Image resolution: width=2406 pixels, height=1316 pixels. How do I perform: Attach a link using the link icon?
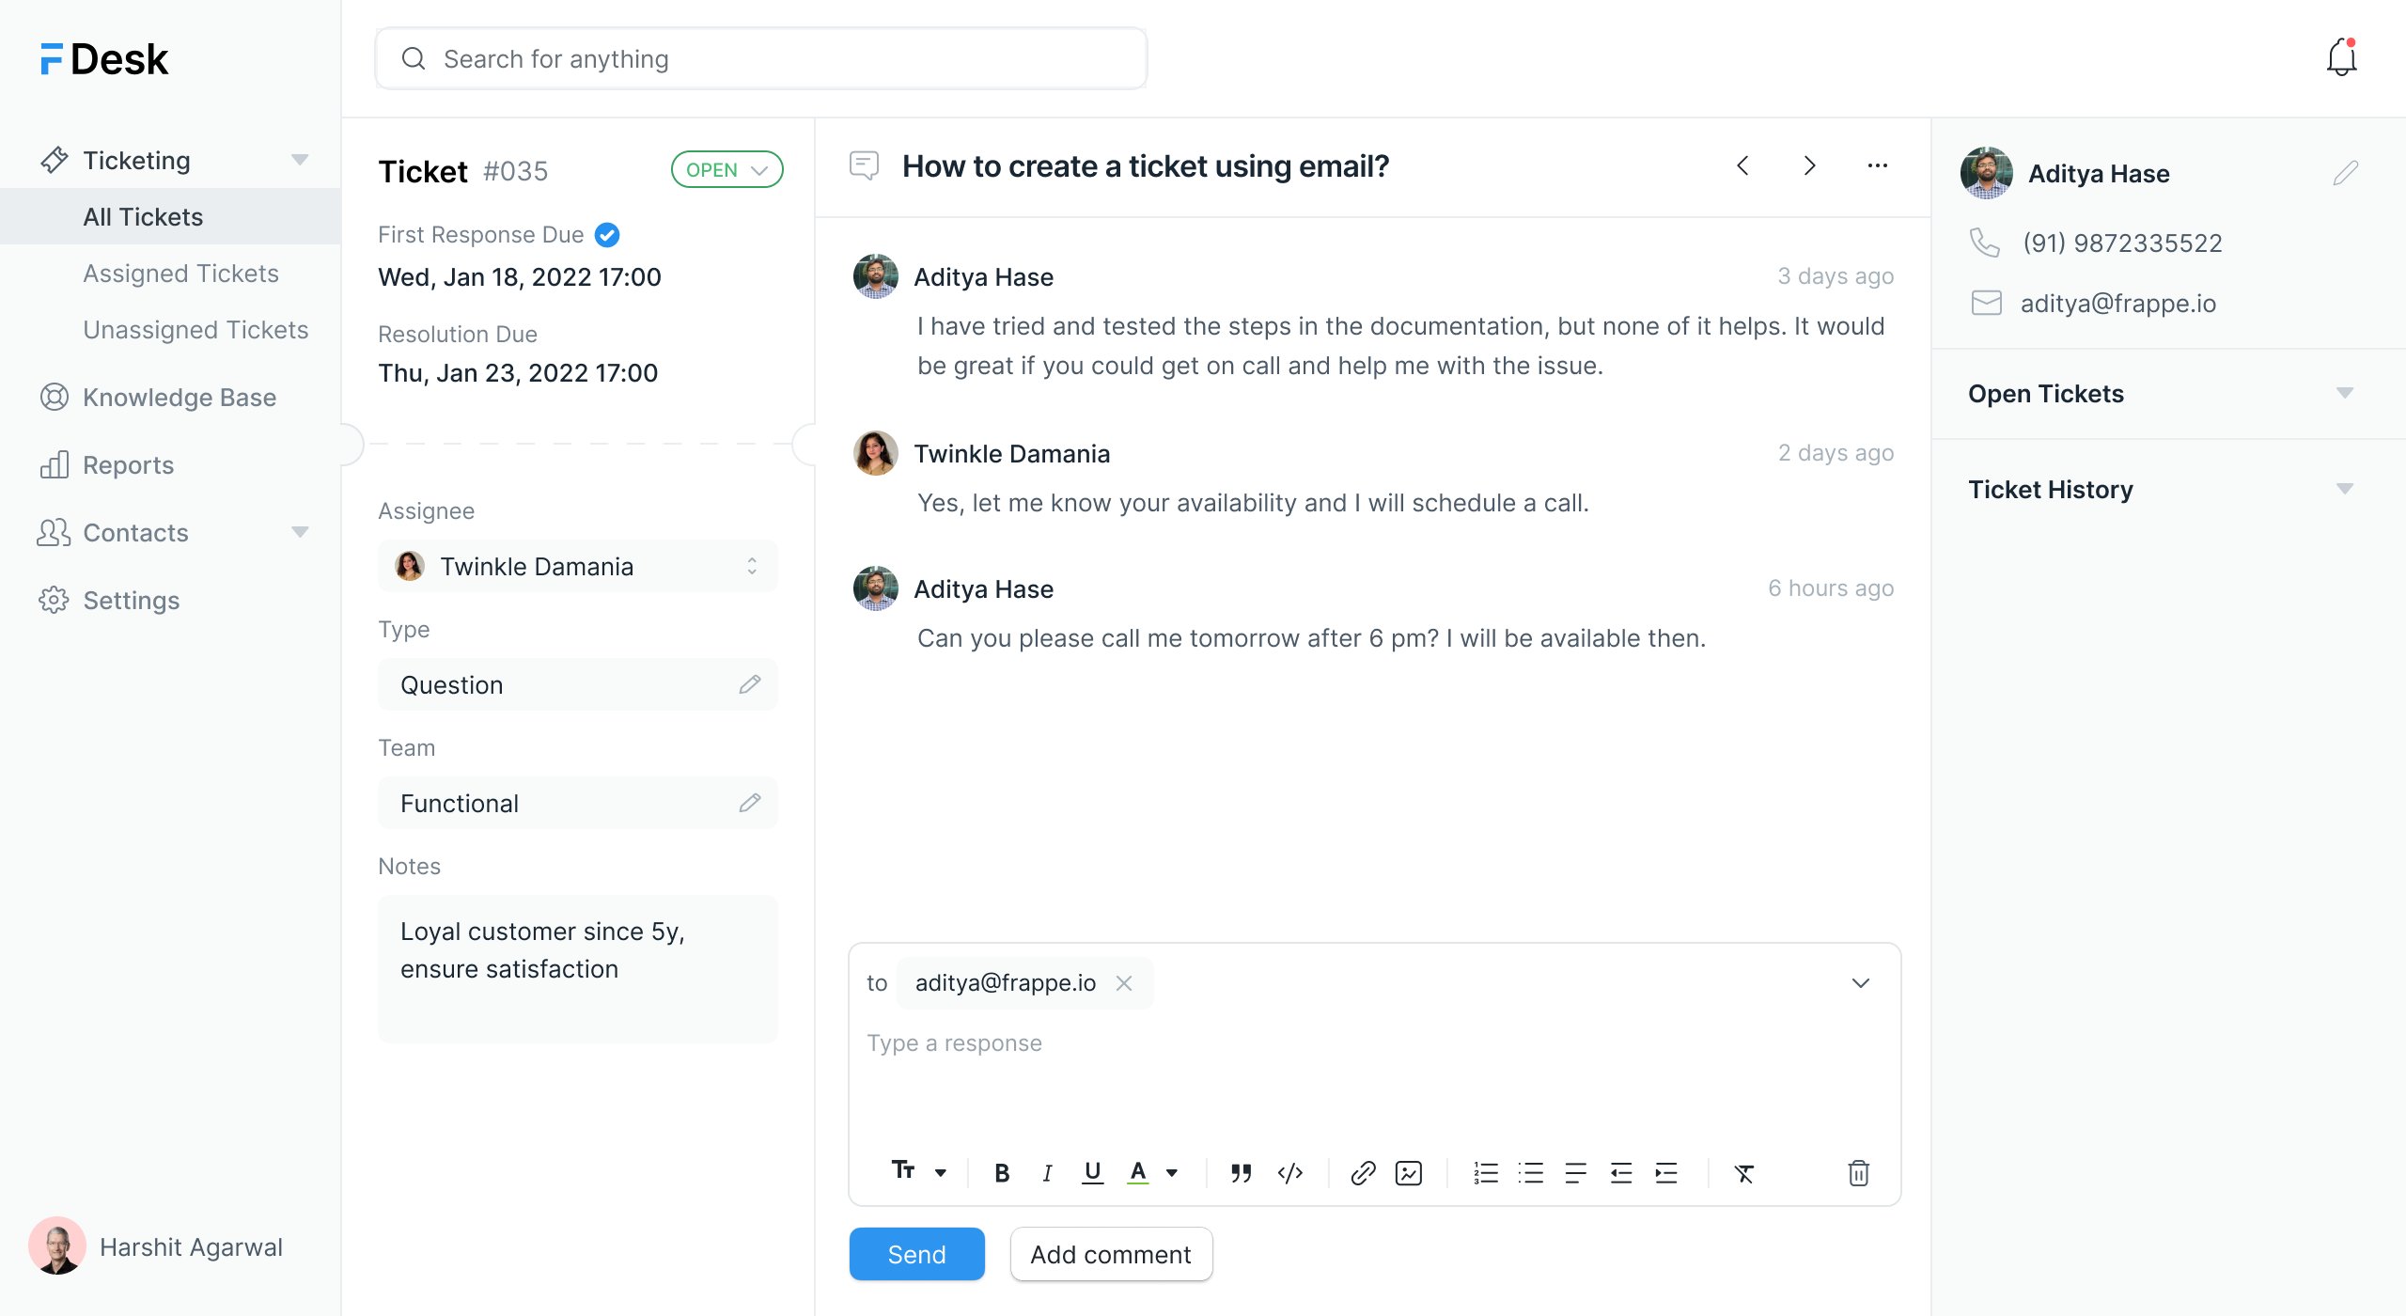coord(1362,1172)
